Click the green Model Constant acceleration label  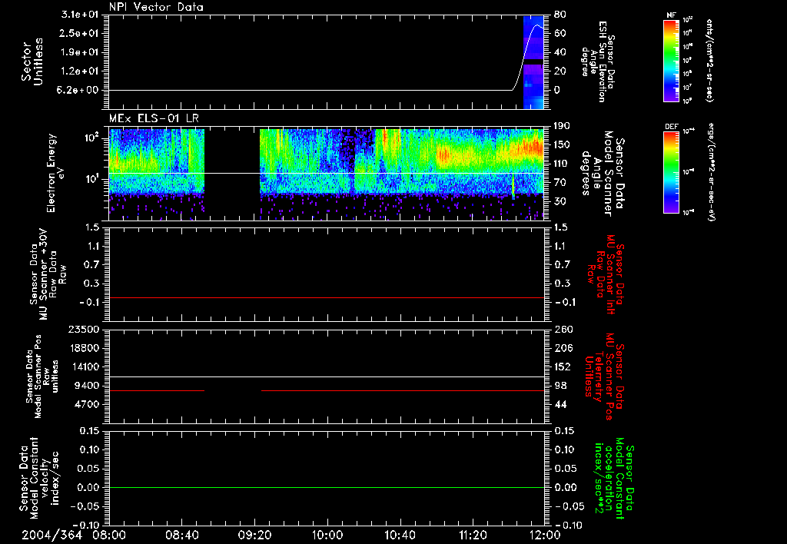click(614, 479)
